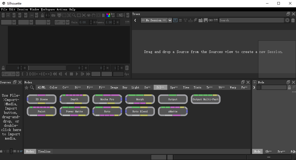Open the Workspace menu
This screenshot has height=160, width=296.
[48, 9]
